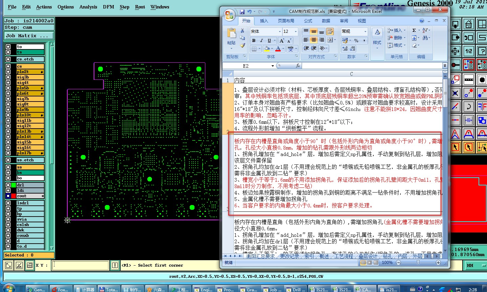Open the font name dropdown 宋体

(x=280, y=31)
